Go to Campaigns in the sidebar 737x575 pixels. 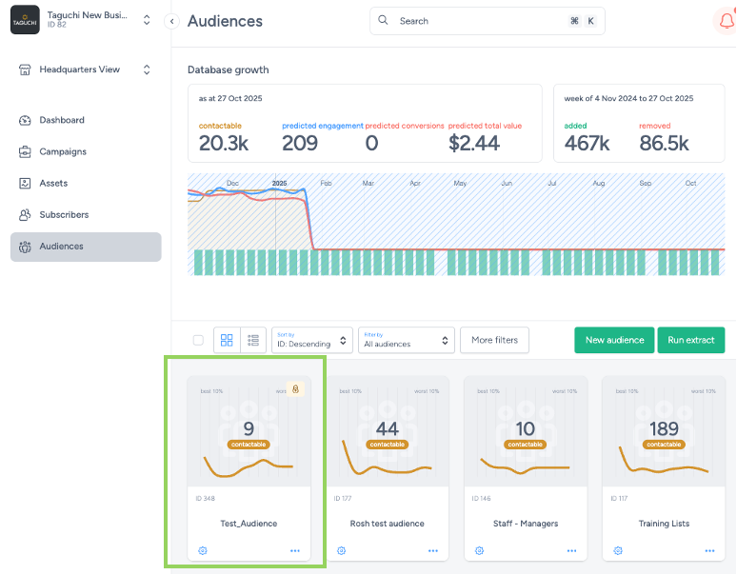tap(63, 151)
